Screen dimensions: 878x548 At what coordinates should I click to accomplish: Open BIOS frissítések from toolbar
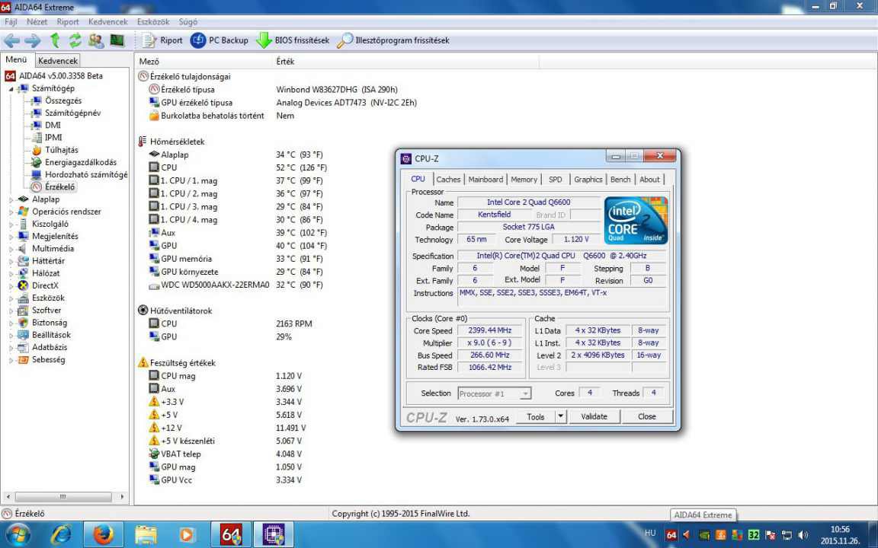pyautogui.click(x=293, y=40)
